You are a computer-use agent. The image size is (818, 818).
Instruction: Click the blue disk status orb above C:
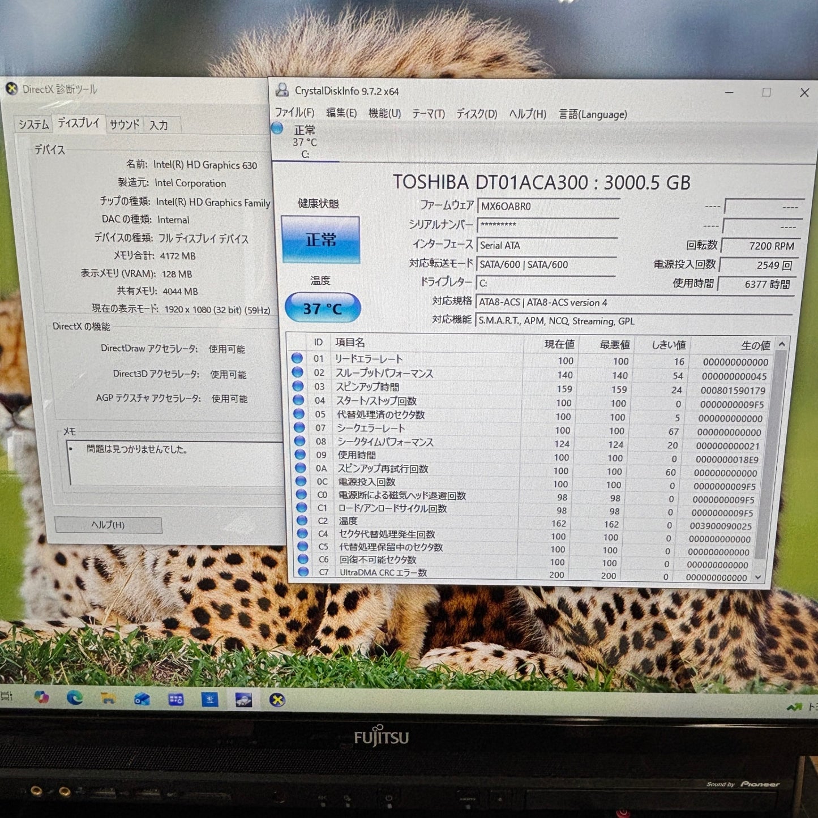[277, 128]
